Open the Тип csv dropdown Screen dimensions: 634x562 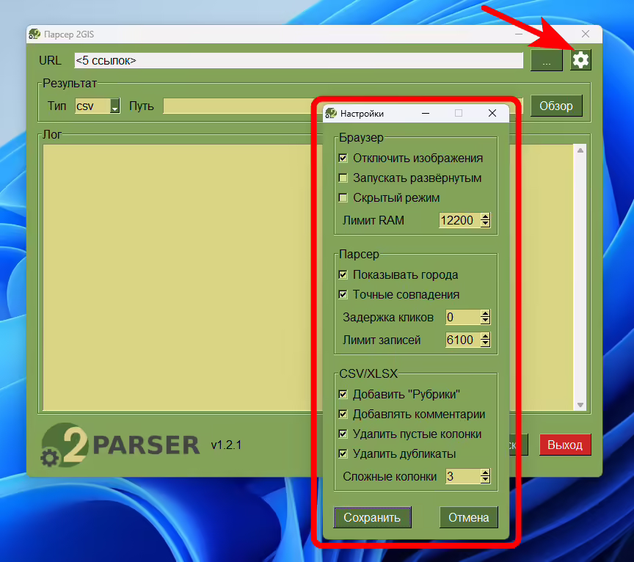114,106
